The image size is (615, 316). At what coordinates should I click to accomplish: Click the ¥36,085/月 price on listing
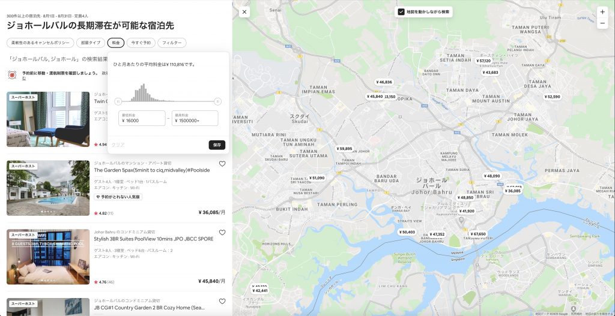[x=212, y=213]
